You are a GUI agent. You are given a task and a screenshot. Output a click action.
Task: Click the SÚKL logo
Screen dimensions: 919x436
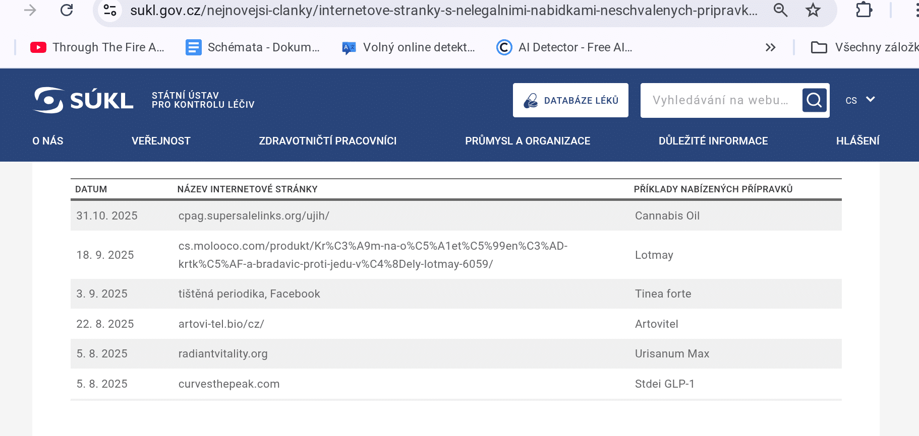pyautogui.click(x=84, y=100)
